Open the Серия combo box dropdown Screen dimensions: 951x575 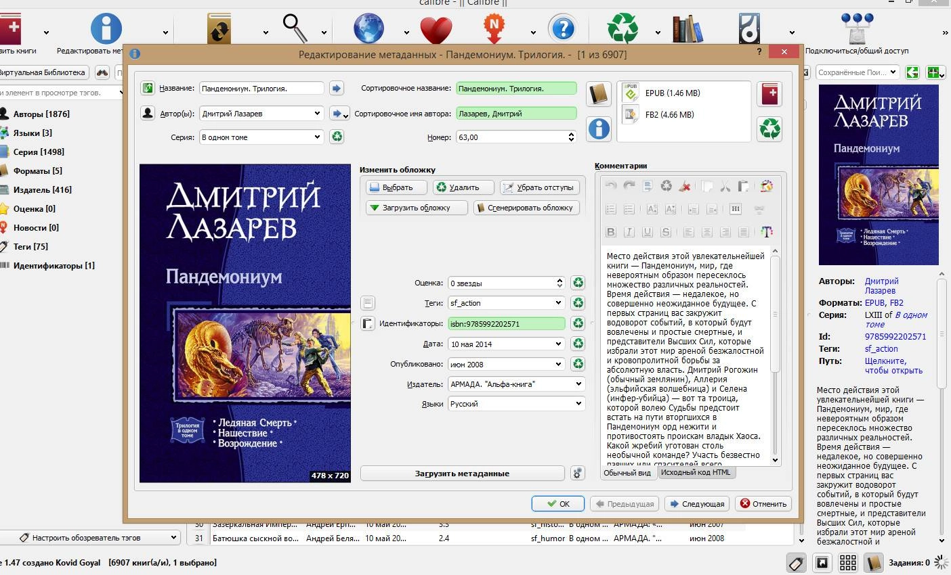(317, 137)
